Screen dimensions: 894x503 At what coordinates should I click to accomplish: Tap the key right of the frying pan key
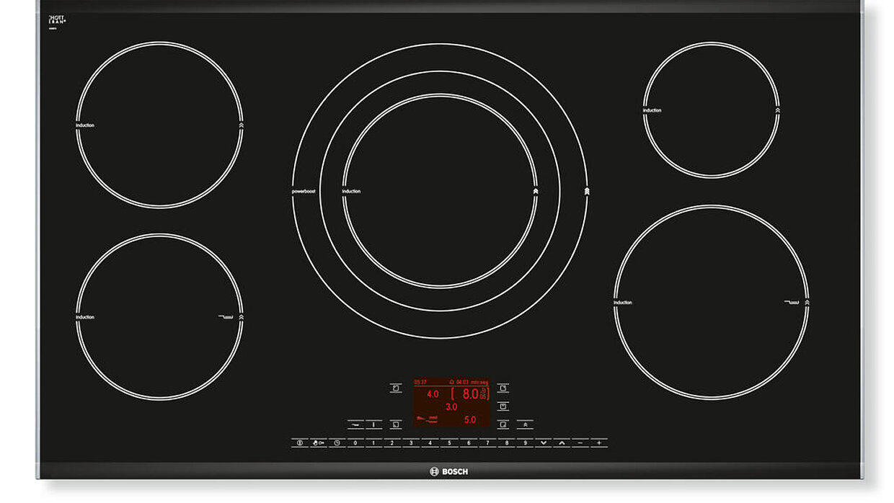click(373, 424)
